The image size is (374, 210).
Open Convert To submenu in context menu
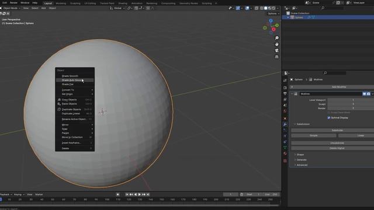tap(75, 90)
